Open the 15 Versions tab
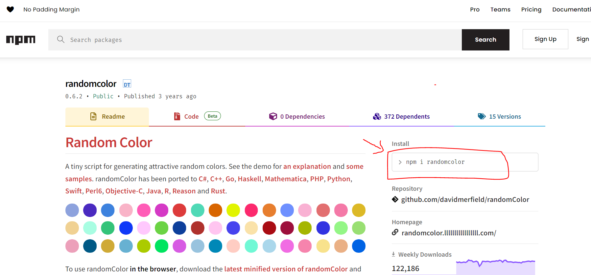Viewport: 591px width, 275px height. click(x=499, y=117)
